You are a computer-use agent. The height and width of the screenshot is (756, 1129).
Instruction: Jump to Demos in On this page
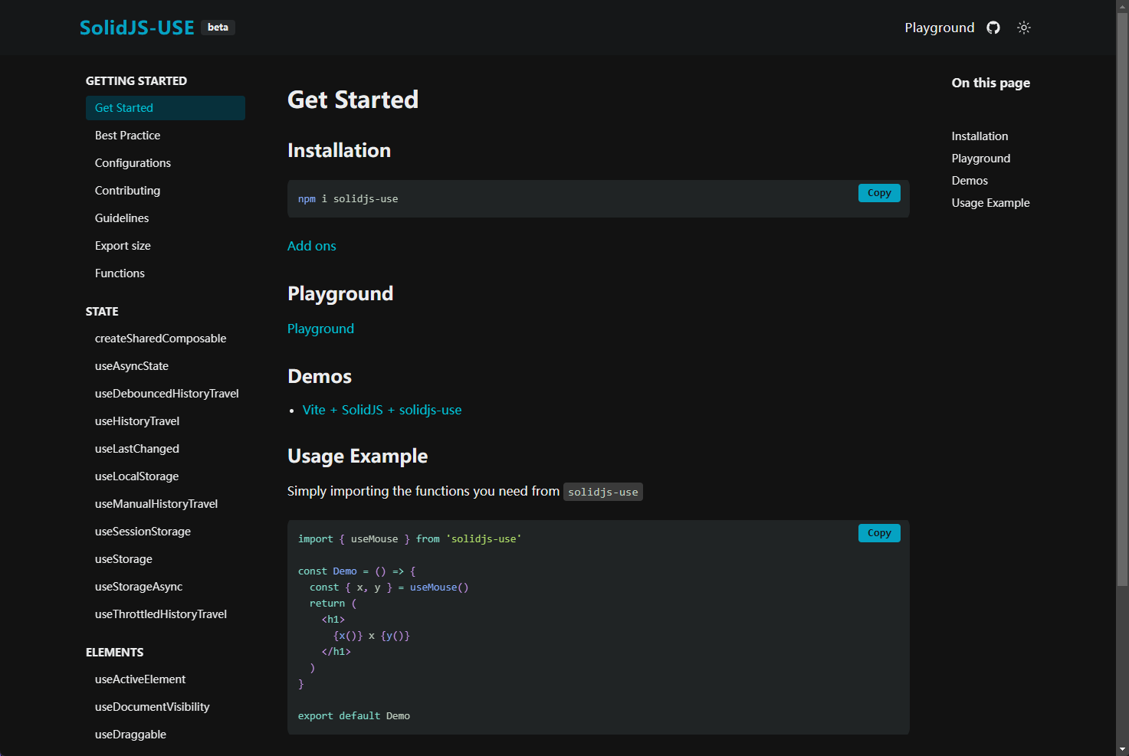[x=970, y=181]
